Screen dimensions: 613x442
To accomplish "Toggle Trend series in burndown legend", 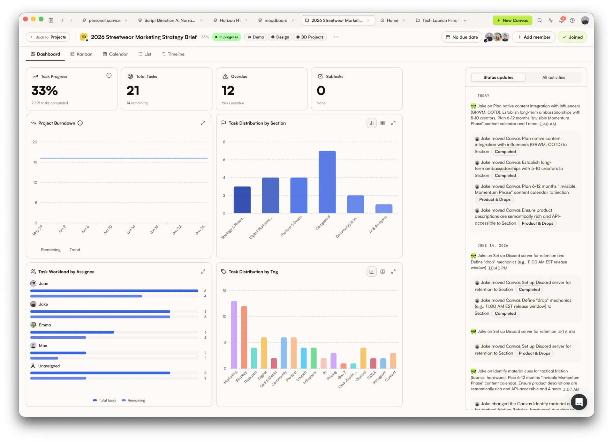I will pyautogui.click(x=75, y=250).
